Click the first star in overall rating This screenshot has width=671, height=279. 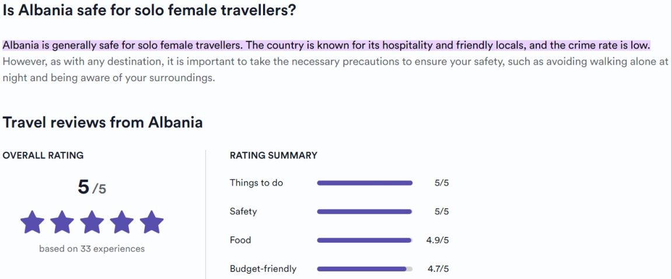(32, 222)
